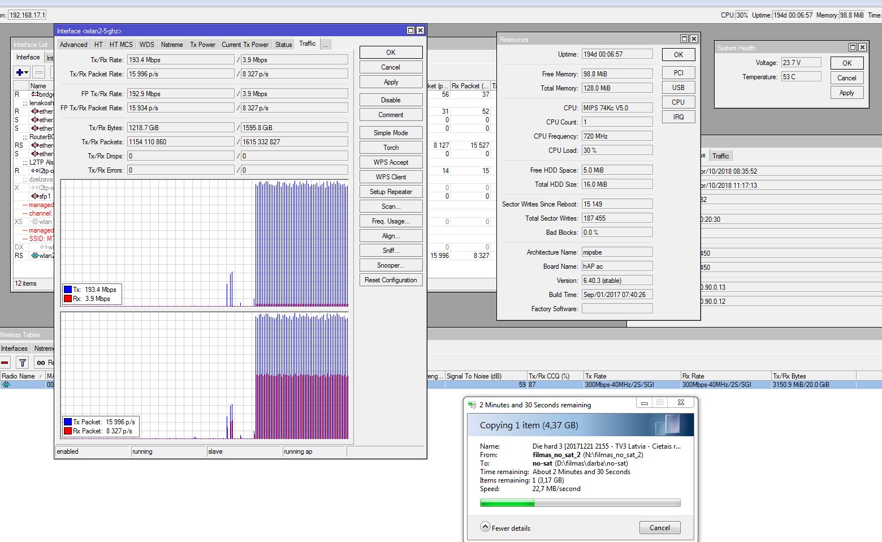This screenshot has height=542, width=882.
Task: Click the grey minus remove button in Interface List
Action: 39,72
